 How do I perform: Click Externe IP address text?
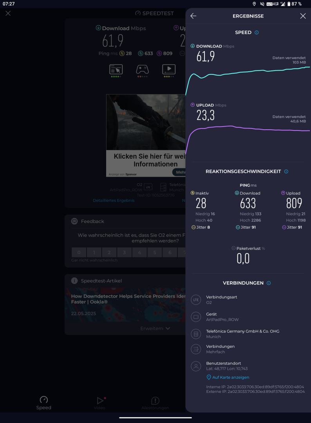click(255, 391)
